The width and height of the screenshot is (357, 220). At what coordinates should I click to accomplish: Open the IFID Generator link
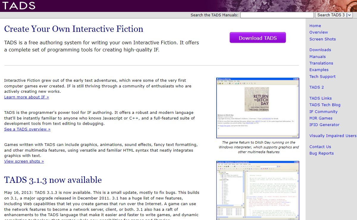(x=324, y=125)
